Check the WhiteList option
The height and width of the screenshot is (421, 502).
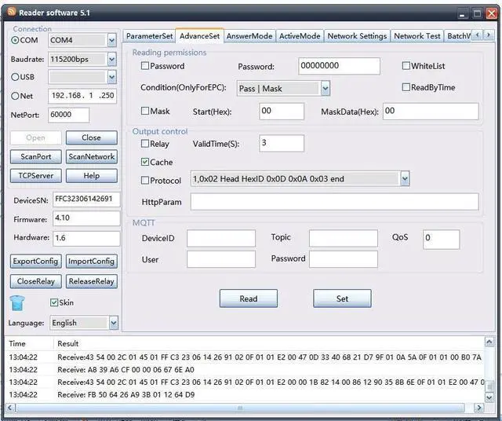tap(406, 66)
